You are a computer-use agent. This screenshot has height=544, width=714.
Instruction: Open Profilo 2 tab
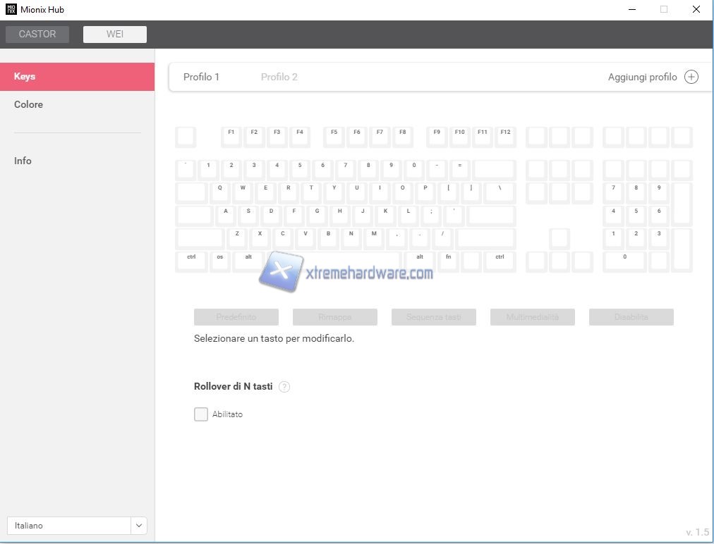279,78
